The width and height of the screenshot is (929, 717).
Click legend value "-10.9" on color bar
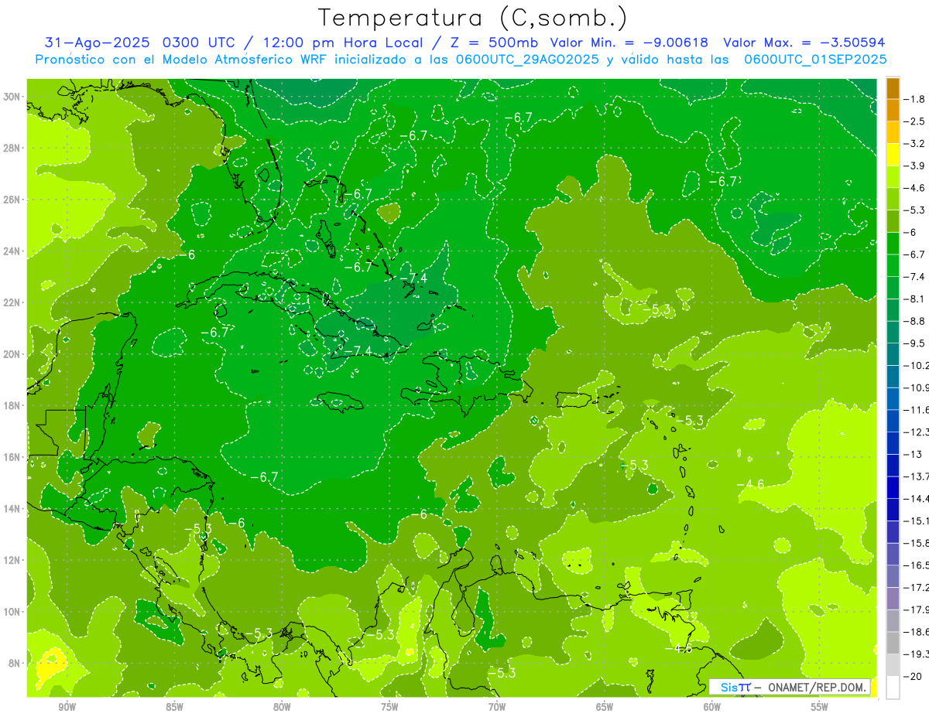coord(917,388)
